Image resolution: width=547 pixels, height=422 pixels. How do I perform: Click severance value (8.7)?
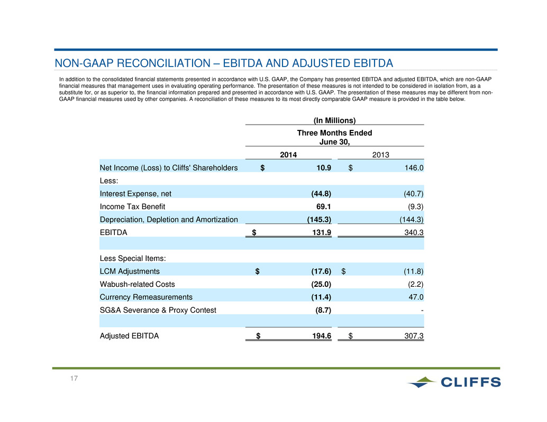click(x=323, y=310)
